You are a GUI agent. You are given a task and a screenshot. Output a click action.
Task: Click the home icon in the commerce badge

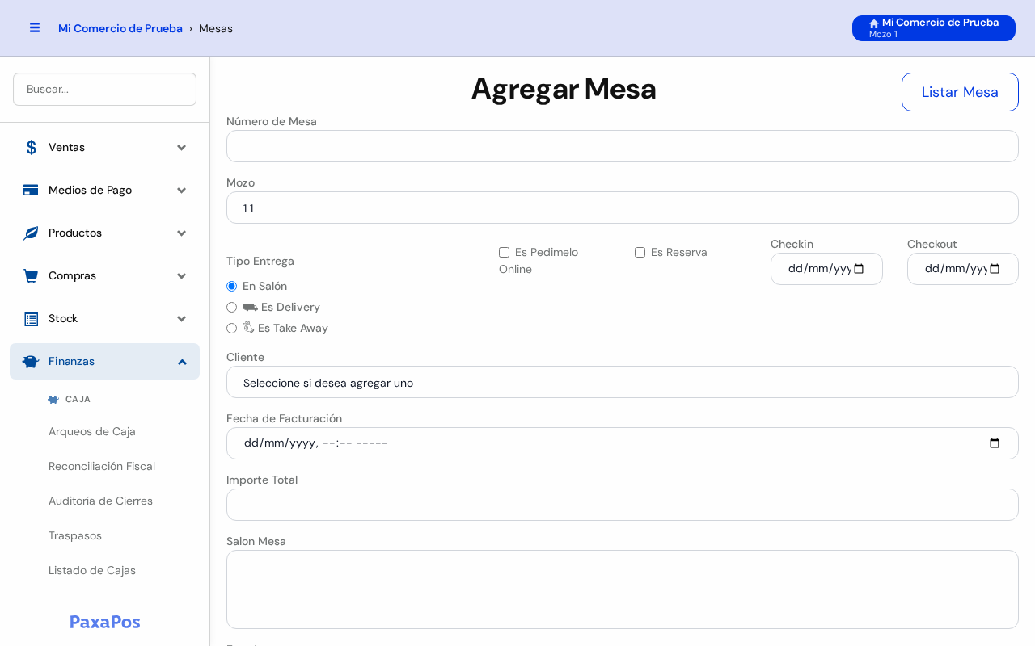(x=874, y=23)
